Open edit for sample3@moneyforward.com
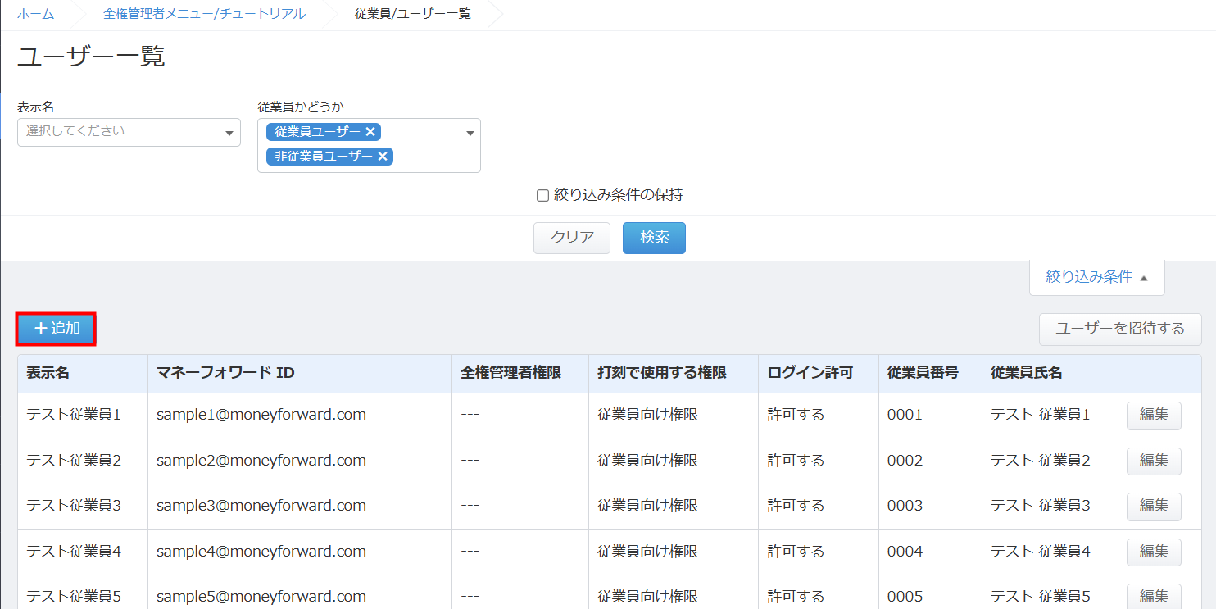The width and height of the screenshot is (1216, 609). [1153, 506]
